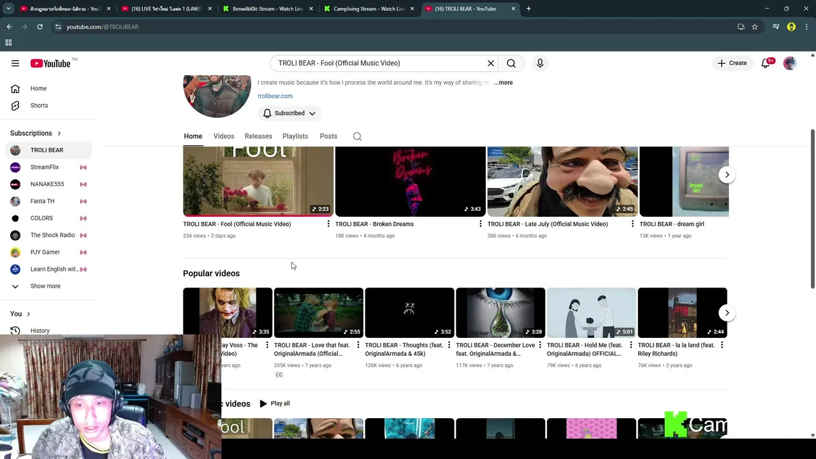
Task: Click the channel search magnifier icon
Action: (357, 136)
